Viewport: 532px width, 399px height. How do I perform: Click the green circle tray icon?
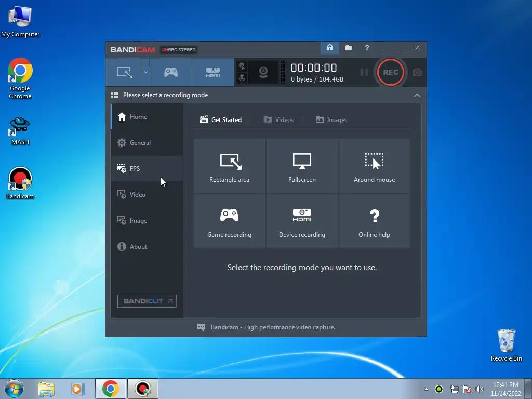pos(439,389)
